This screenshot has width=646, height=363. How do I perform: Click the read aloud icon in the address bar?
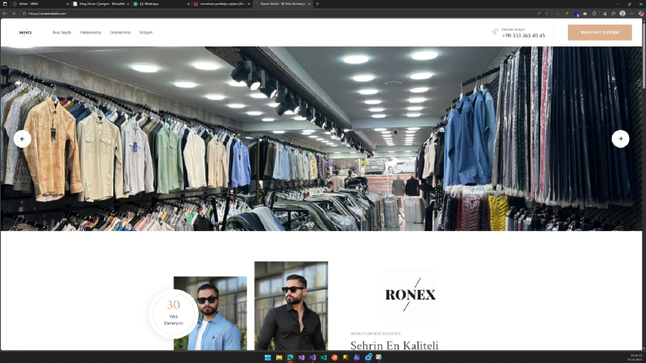click(x=539, y=13)
